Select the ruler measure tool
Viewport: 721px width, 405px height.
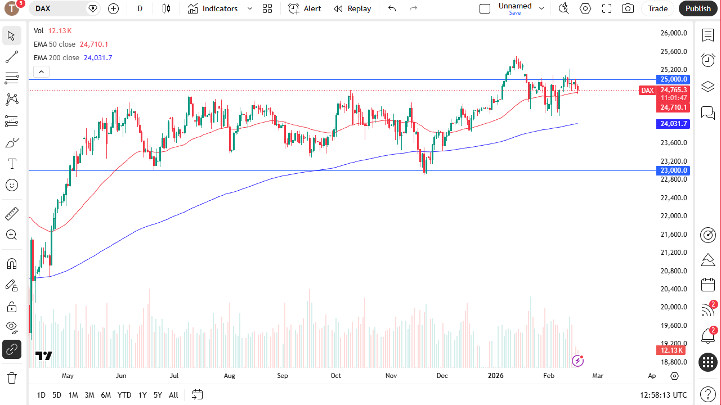[12, 213]
